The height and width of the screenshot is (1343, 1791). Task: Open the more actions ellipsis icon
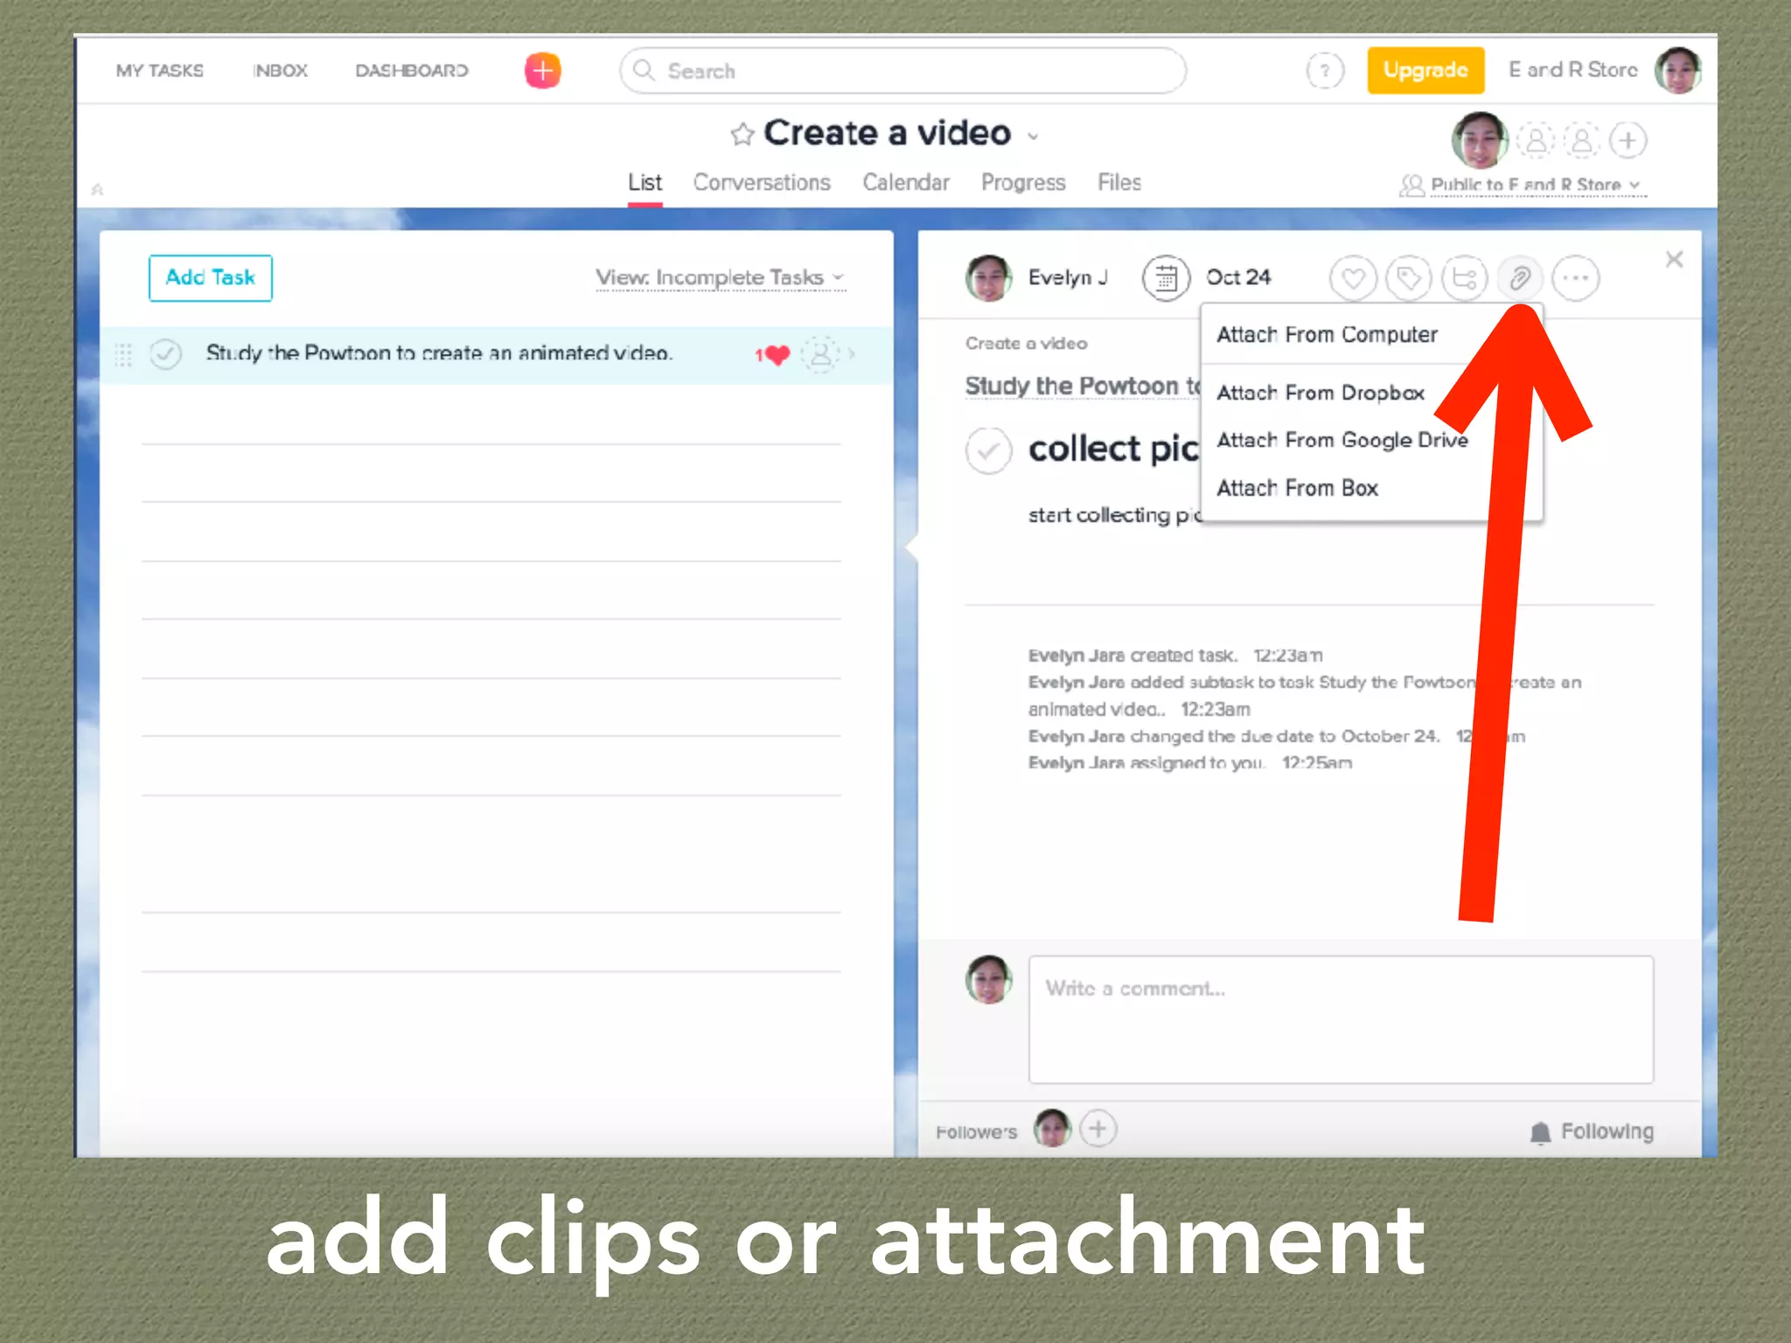coord(1576,279)
